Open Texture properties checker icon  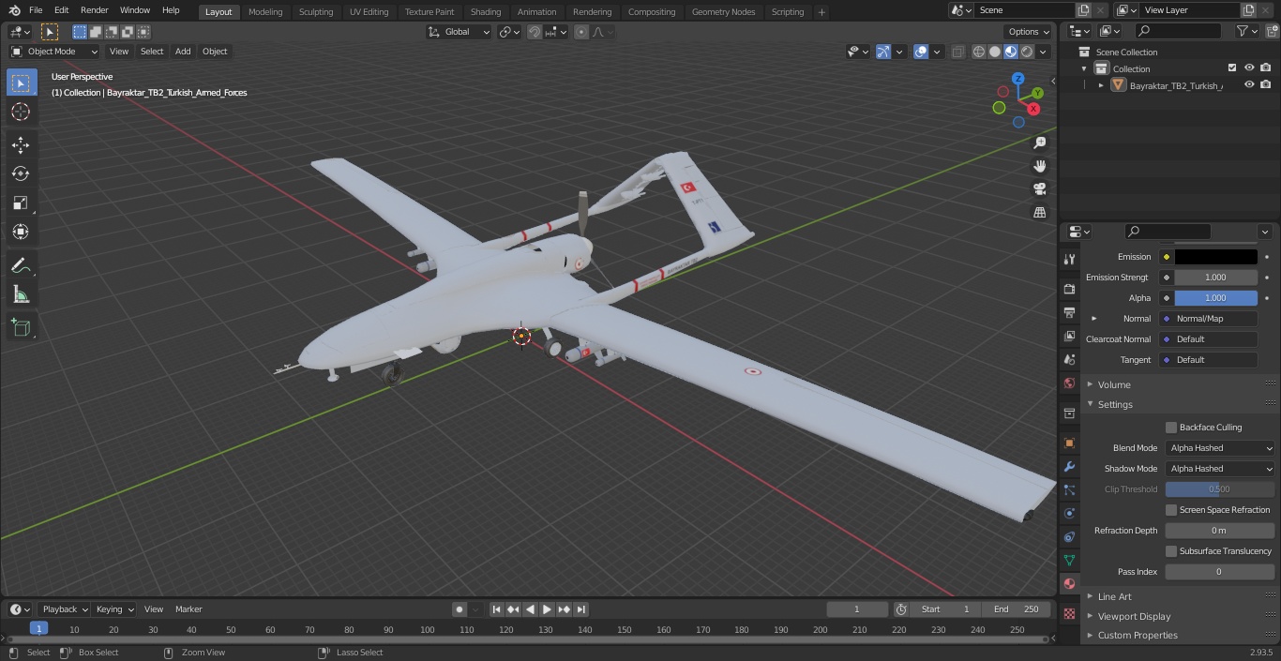click(x=1069, y=613)
